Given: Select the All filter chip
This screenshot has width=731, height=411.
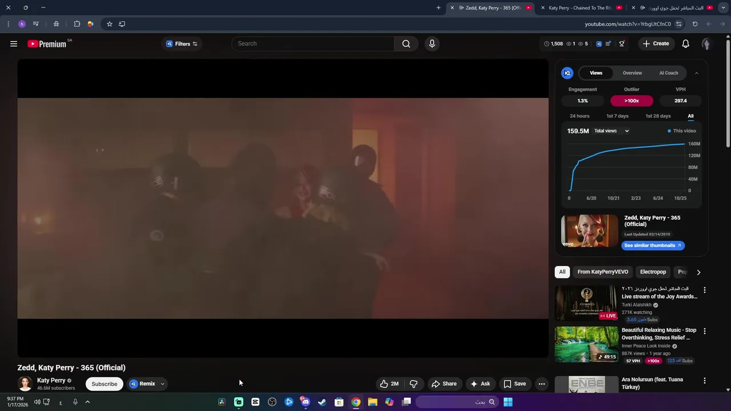Looking at the screenshot, I should tap(562, 272).
